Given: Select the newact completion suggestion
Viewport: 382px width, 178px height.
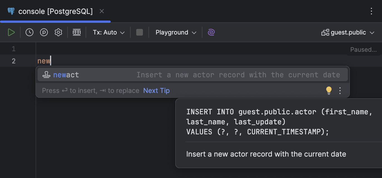Looking at the screenshot, I should [66, 74].
